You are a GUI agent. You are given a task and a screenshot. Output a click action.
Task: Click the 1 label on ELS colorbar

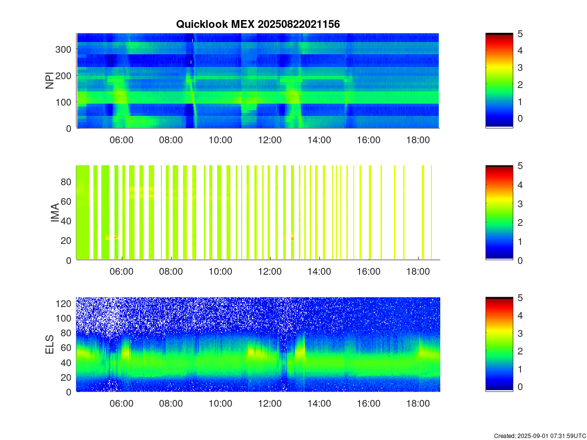[x=521, y=369]
